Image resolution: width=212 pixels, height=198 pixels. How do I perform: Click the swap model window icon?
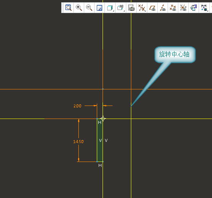pos(194,8)
